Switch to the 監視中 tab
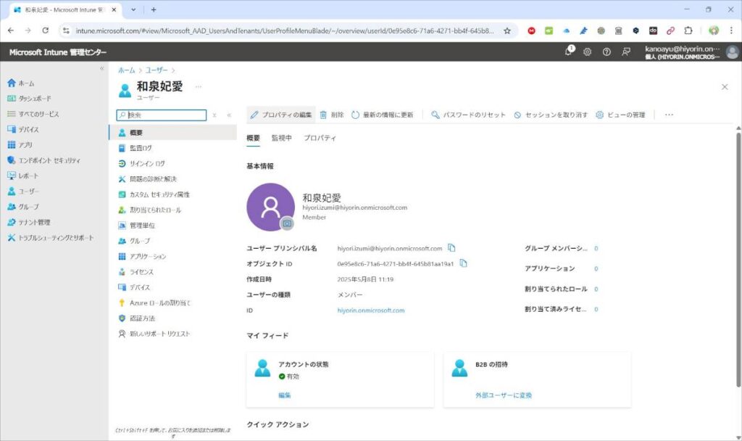The height and width of the screenshot is (441, 742). 282,138
